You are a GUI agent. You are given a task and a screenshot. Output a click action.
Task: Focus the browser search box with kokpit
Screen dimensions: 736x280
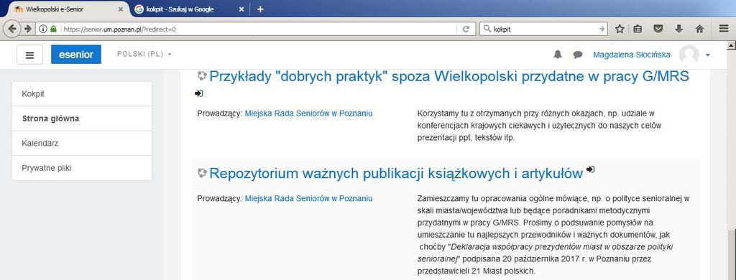tap(543, 29)
